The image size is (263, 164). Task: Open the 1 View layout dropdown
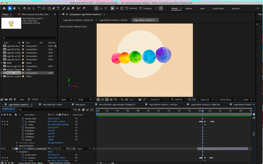pos(247,100)
